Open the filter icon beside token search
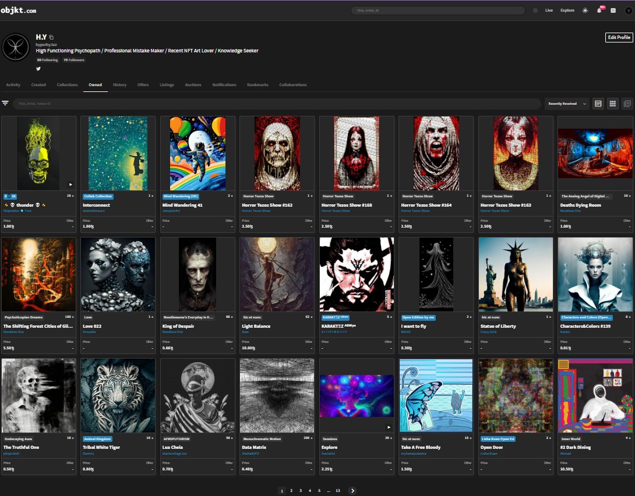 (5, 103)
